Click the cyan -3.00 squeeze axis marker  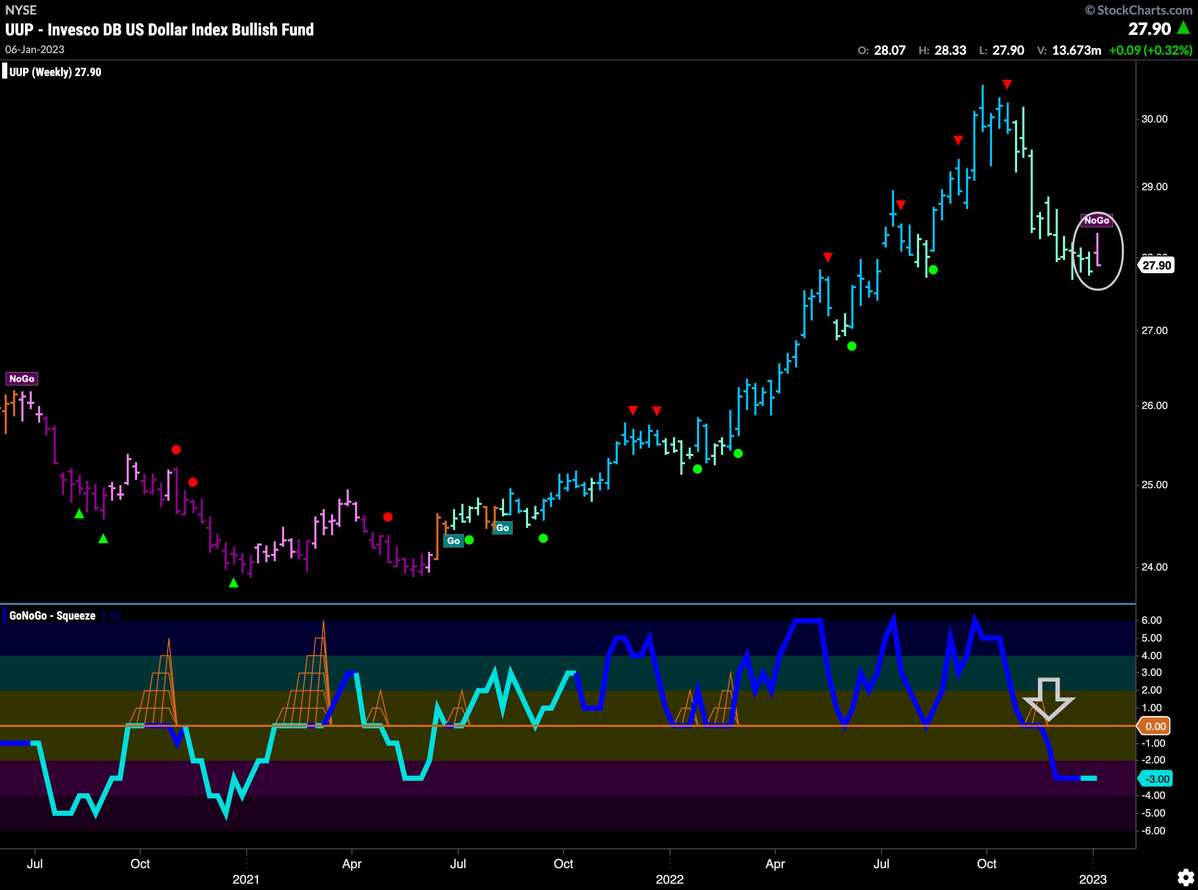pos(1156,779)
